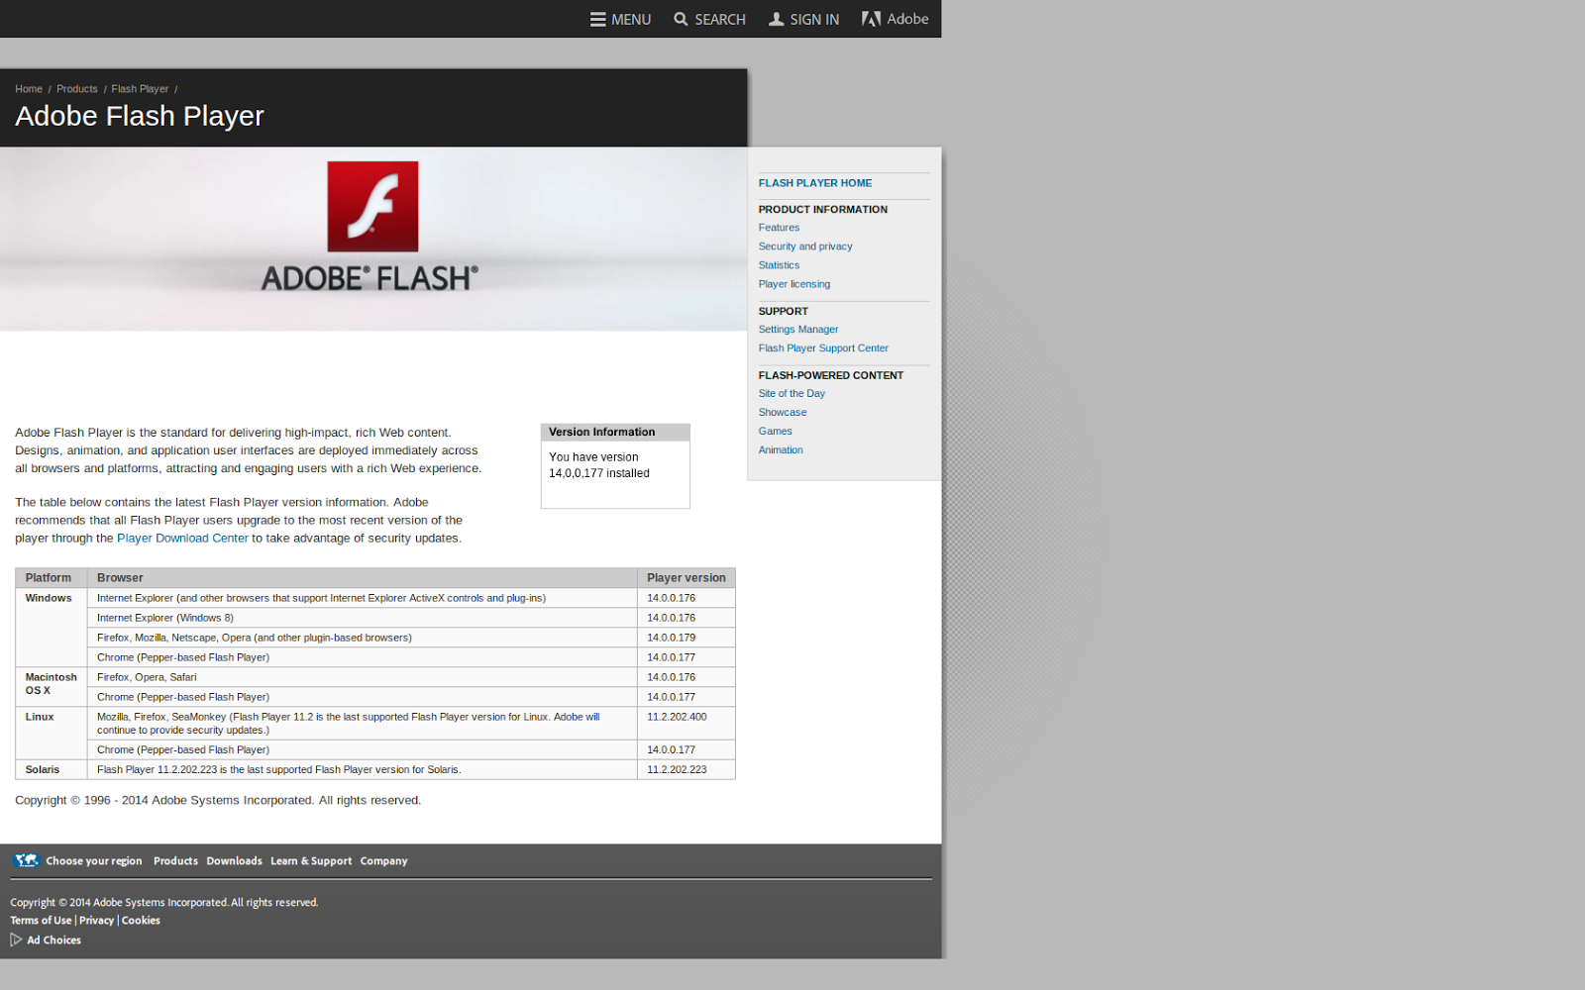The width and height of the screenshot is (1585, 990).
Task: Open Showcase sidebar link
Action: 783,413
